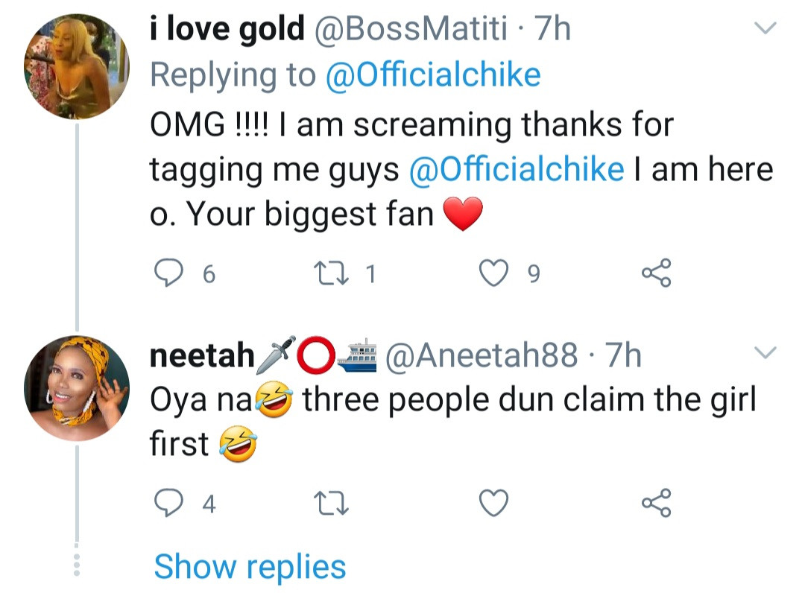805x593 pixels.
Task: Share neetah's tweet
Action: [656, 504]
